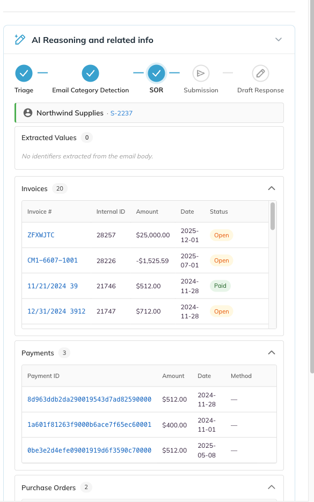This screenshot has width=314, height=502.
Task: Select the SOR step checkmark
Action: tap(156, 74)
